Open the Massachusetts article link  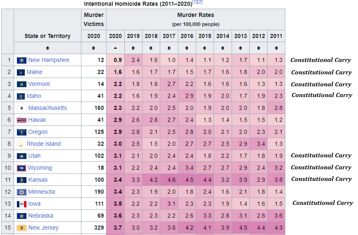(x=47, y=108)
